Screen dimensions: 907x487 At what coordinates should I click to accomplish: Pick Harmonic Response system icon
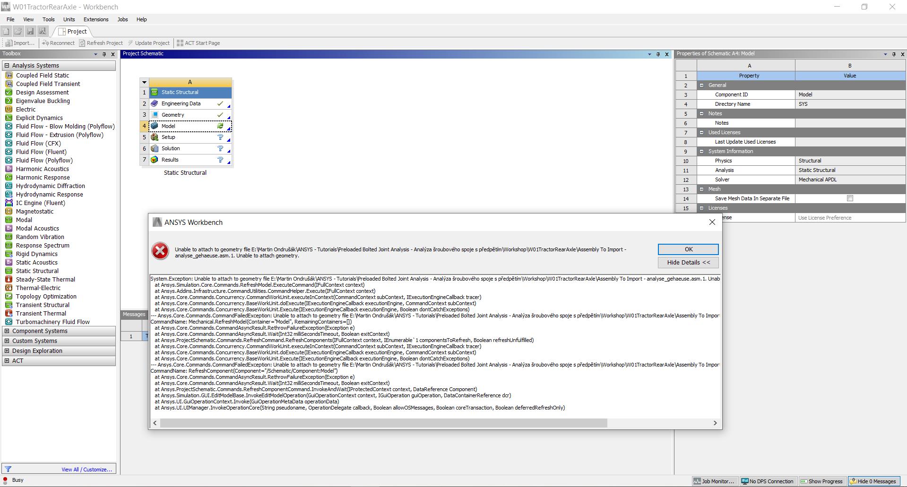coord(9,177)
